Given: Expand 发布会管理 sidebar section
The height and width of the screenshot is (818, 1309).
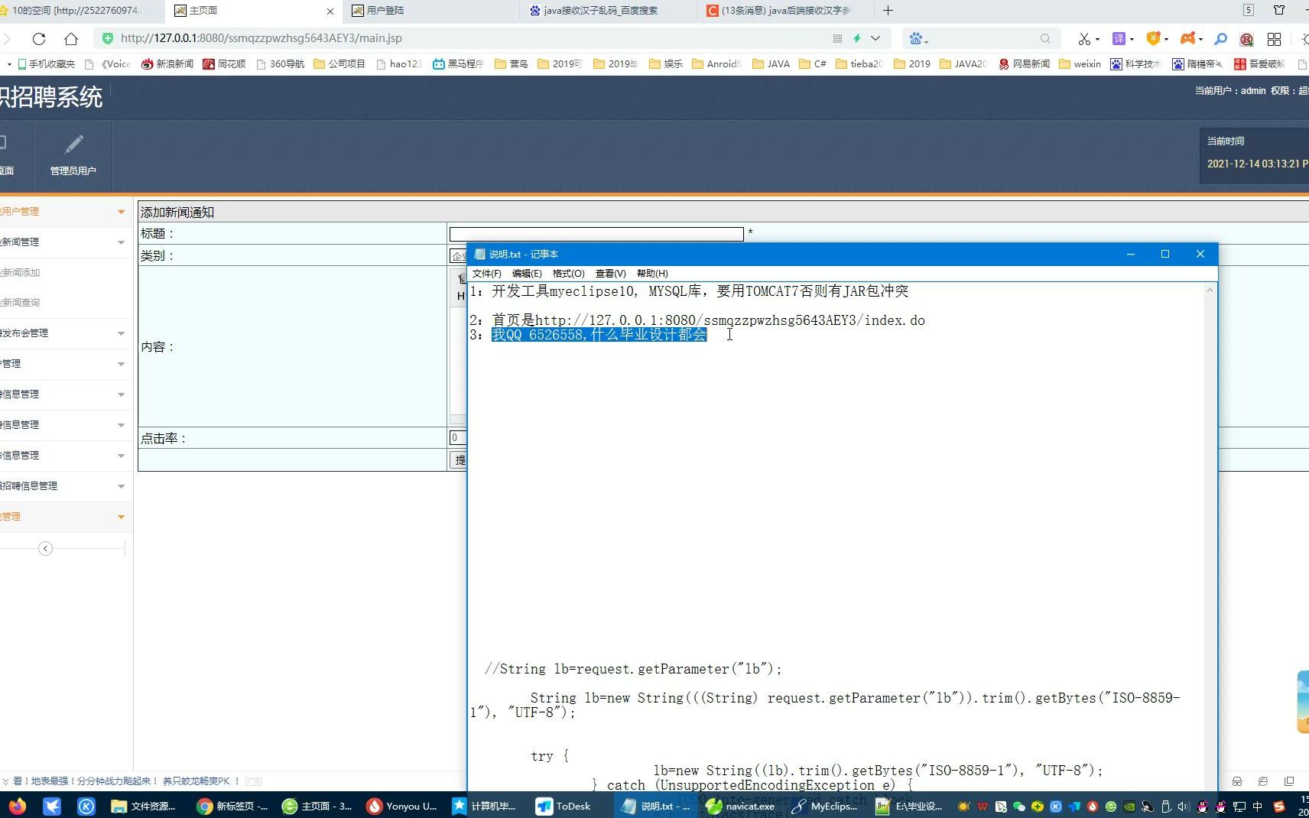Looking at the screenshot, I should point(66,333).
